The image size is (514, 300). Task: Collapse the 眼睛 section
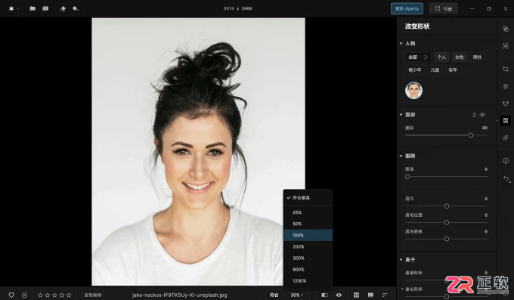pos(401,156)
